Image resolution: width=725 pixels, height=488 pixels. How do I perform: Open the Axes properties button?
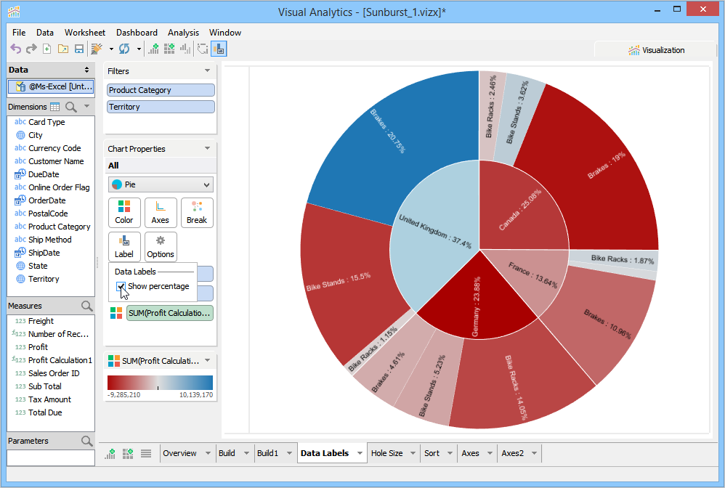[x=161, y=213]
